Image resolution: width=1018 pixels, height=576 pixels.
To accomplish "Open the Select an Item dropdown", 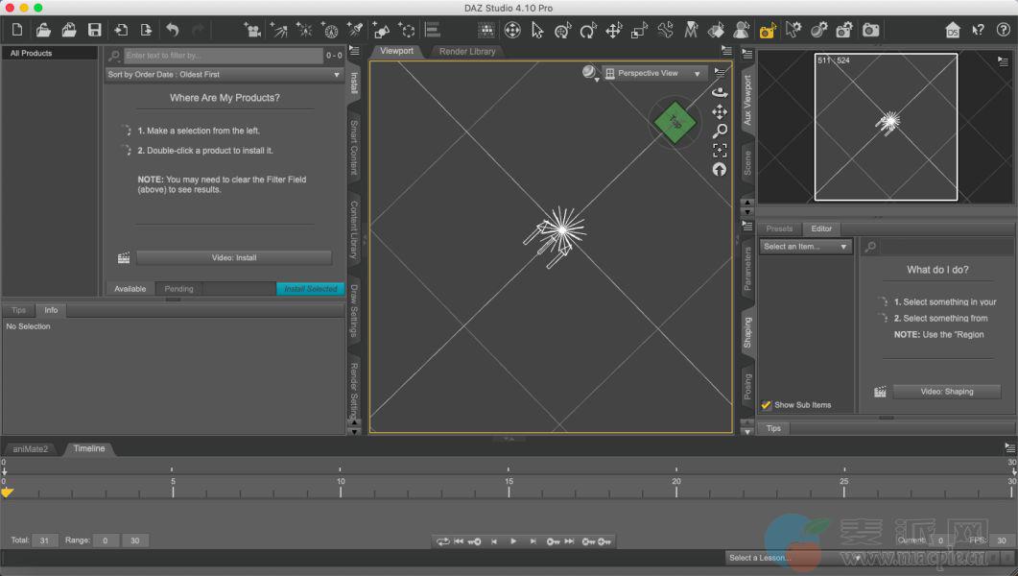I will tap(806, 247).
